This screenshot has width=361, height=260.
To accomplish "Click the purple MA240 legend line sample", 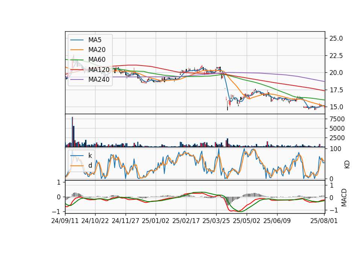I will [x=77, y=80].
